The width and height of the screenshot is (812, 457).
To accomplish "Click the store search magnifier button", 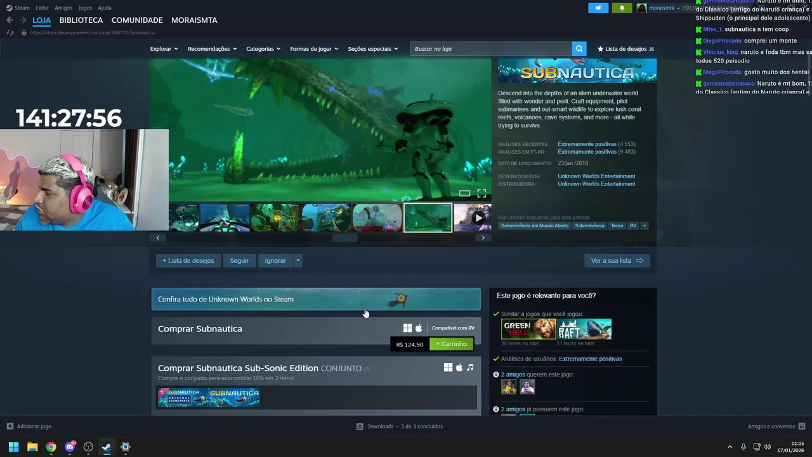I will pyautogui.click(x=579, y=49).
